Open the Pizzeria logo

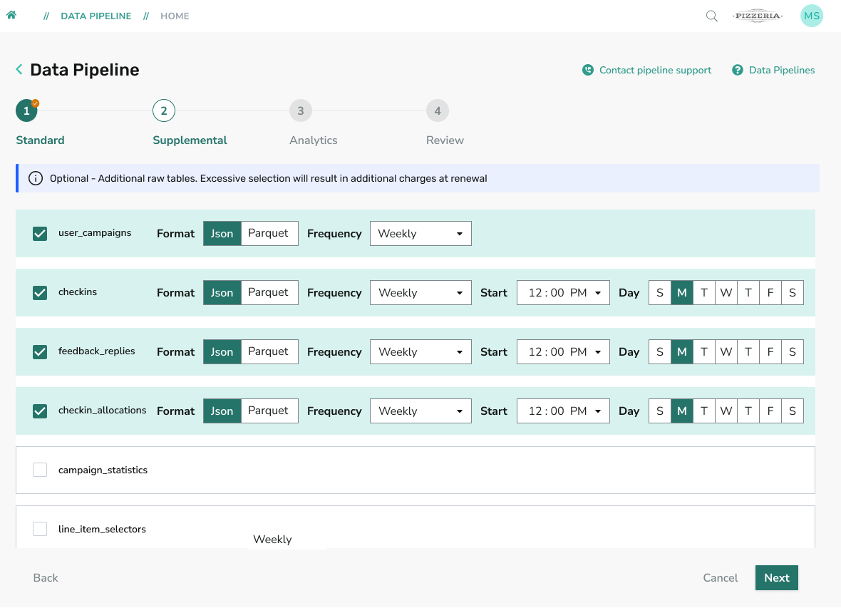coord(758,16)
